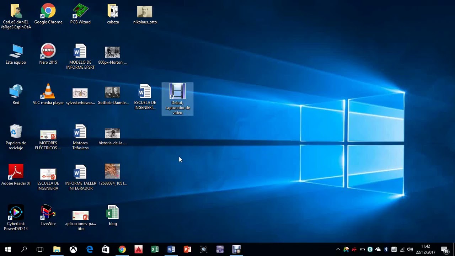Select the Red network desktop icon
Viewport: 455px width, 256px height.
(16, 95)
